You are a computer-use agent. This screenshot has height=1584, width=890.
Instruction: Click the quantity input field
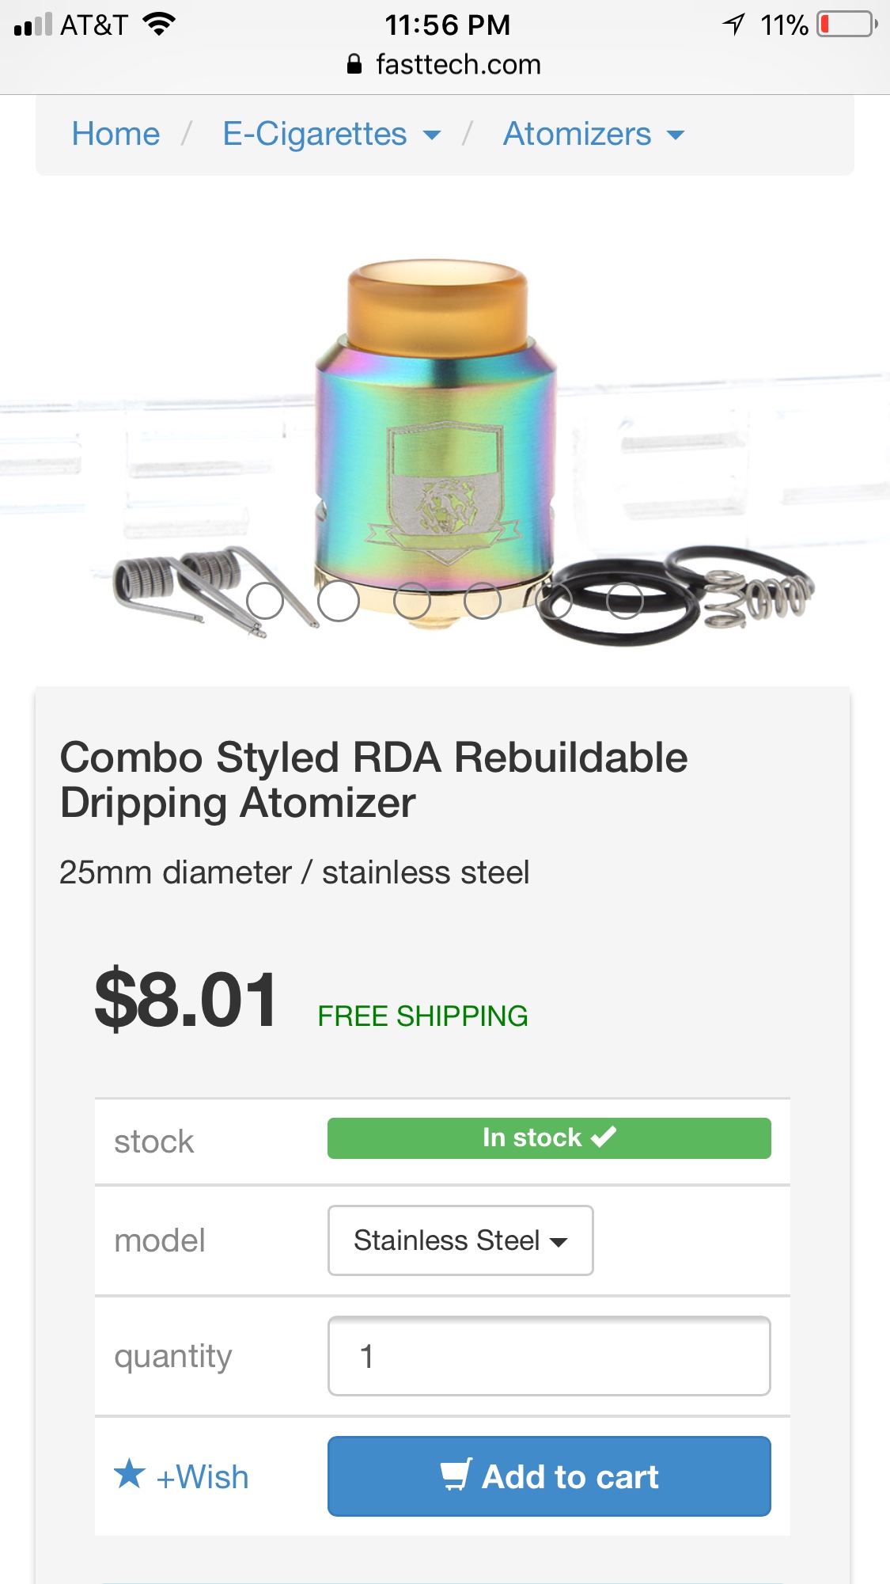(549, 1356)
